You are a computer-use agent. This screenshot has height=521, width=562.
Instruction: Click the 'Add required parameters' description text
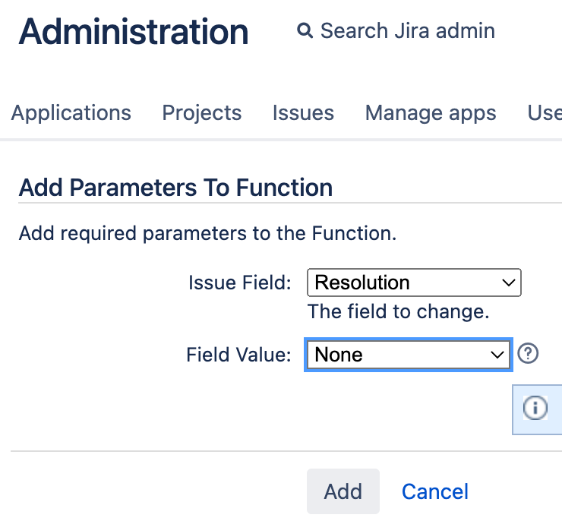tap(207, 232)
